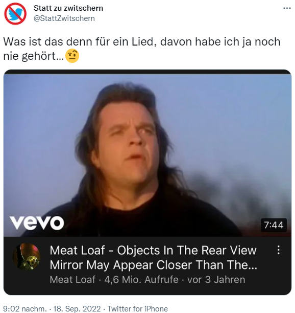Click the 'vor 3 Jahren' upload age

coord(216,279)
